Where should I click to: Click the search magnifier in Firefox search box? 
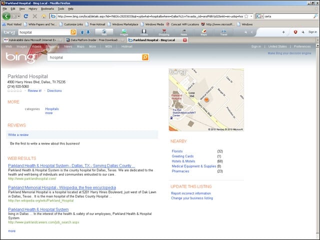(315, 16)
